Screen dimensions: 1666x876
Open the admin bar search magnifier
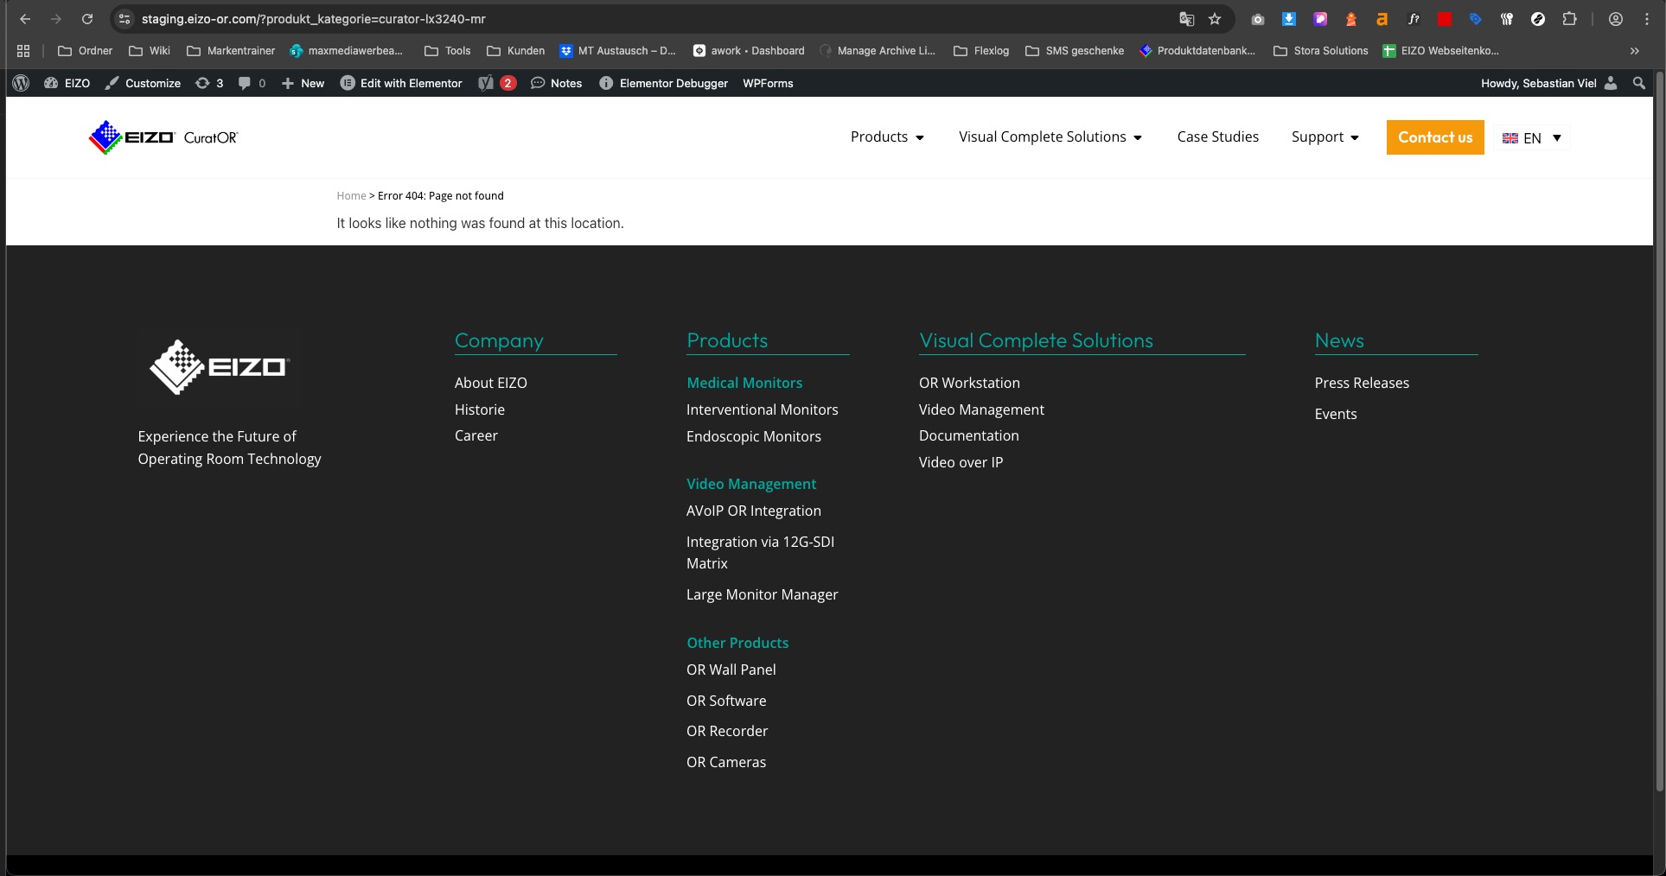1638,83
